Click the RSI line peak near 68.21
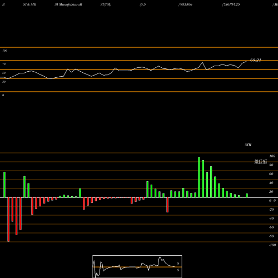The image size is (278, 278). click(x=246, y=61)
